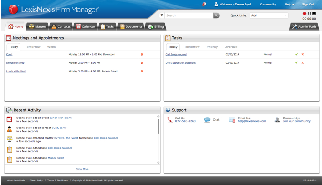Delete the Lunch with client appointment
This screenshot has width=322, height=185.
tap(142, 72)
